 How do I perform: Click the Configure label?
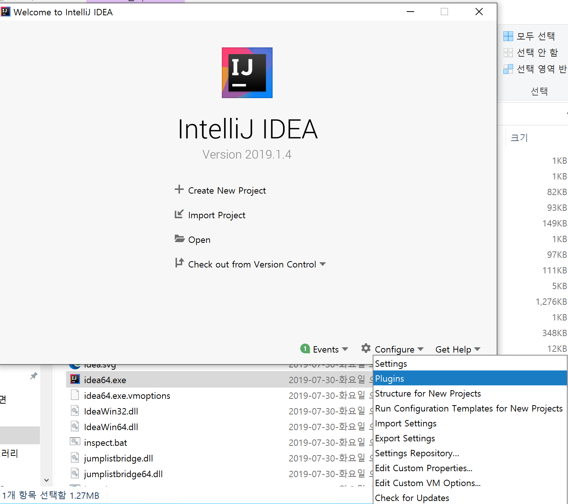[x=394, y=350]
